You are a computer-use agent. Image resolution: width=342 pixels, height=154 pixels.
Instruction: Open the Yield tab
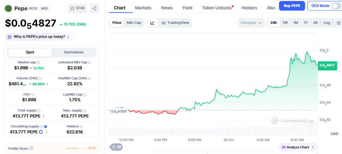(187, 8)
